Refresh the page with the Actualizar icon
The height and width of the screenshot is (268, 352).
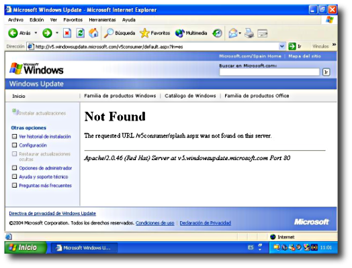pyautogui.click(x=80, y=33)
